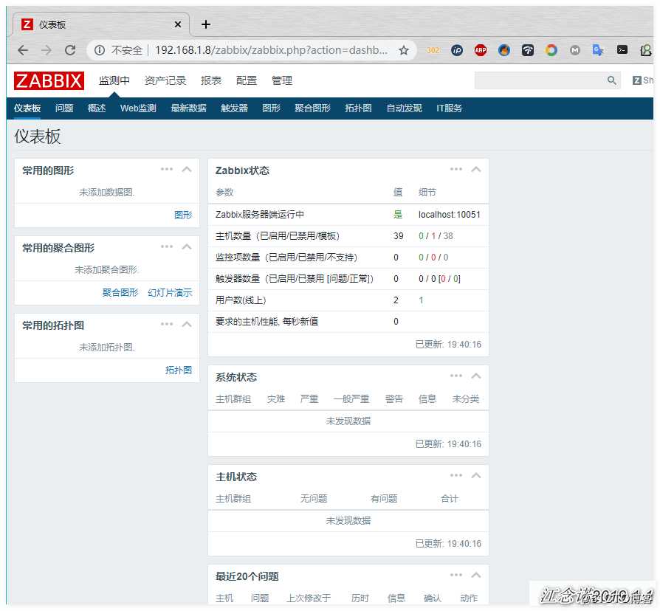
Task: Open options menu of 主机状态 widget
Action: pos(456,475)
